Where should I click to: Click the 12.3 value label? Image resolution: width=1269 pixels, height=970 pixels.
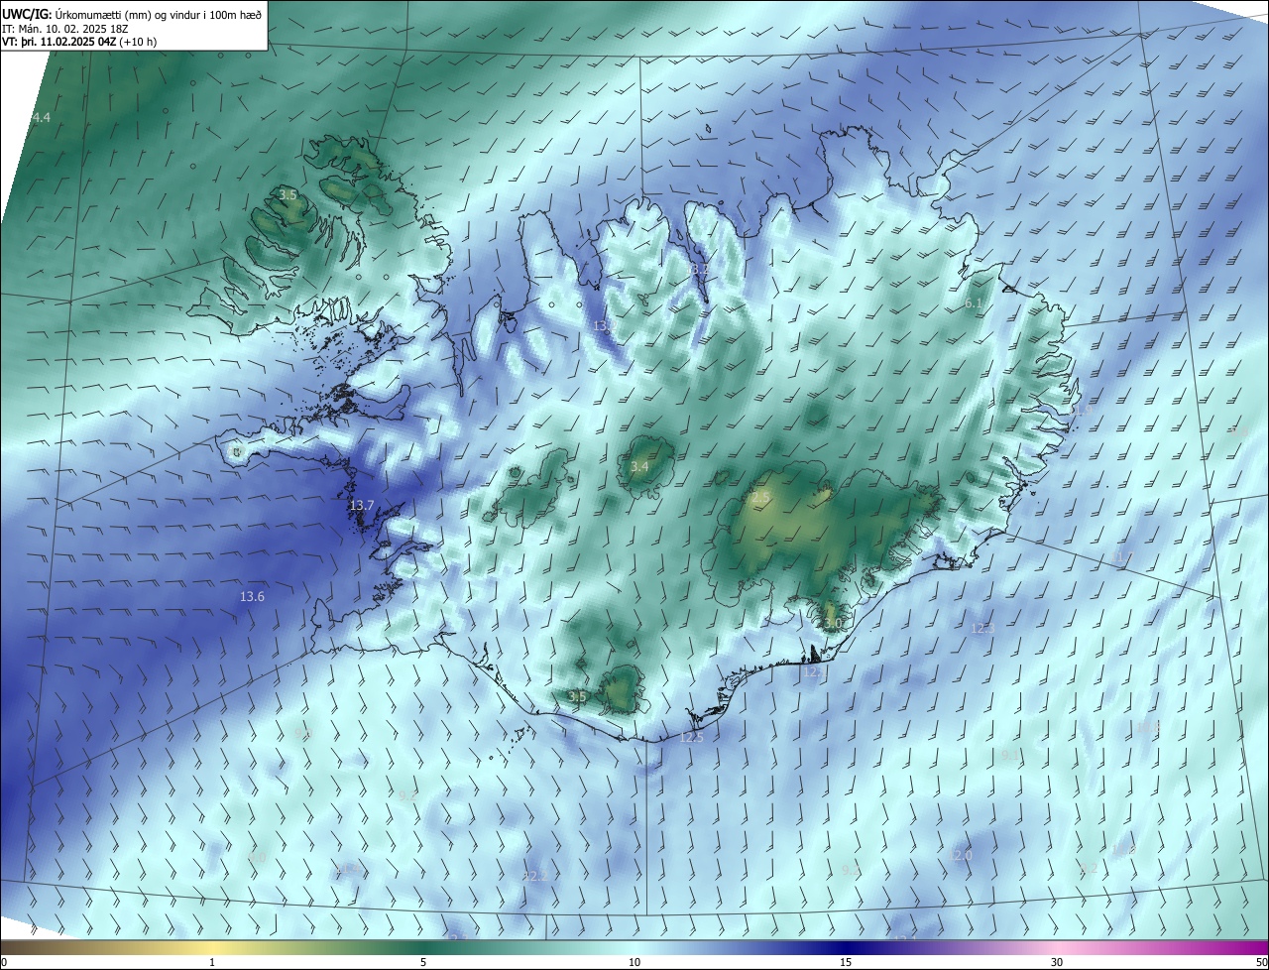982,629
